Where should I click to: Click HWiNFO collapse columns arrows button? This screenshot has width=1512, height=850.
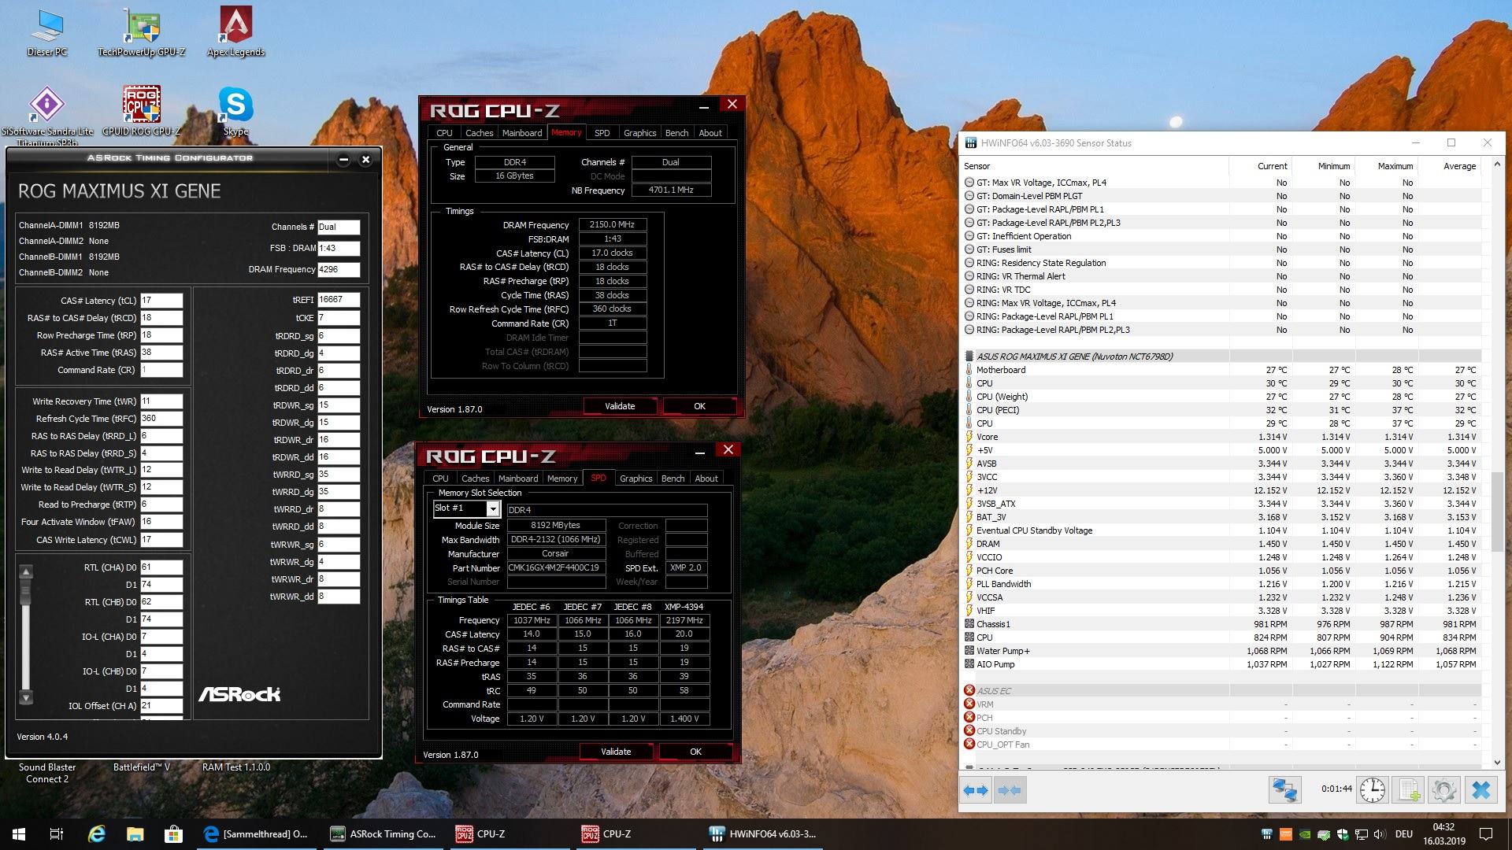pos(1009,790)
